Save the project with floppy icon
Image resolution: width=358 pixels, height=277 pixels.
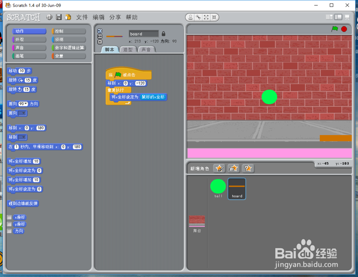(x=59, y=17)
